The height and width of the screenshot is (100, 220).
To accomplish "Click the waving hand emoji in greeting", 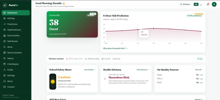I will pos(64,3).
